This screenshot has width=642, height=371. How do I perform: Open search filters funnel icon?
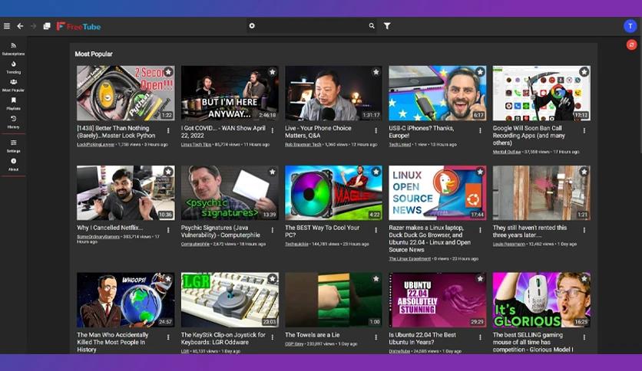pyautogui.click(x=387, y=26)
